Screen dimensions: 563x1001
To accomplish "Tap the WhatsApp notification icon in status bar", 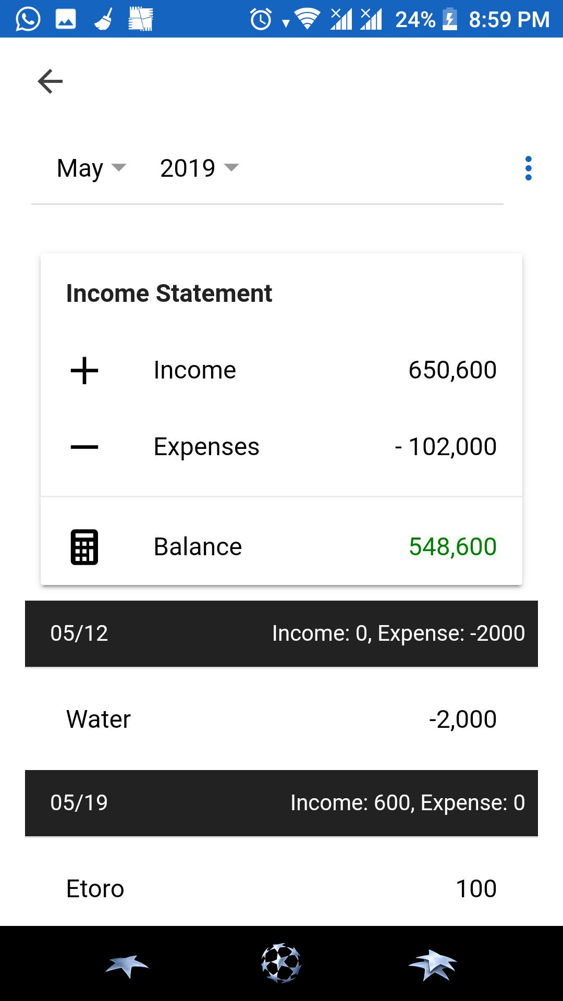I will click(28, 19).
